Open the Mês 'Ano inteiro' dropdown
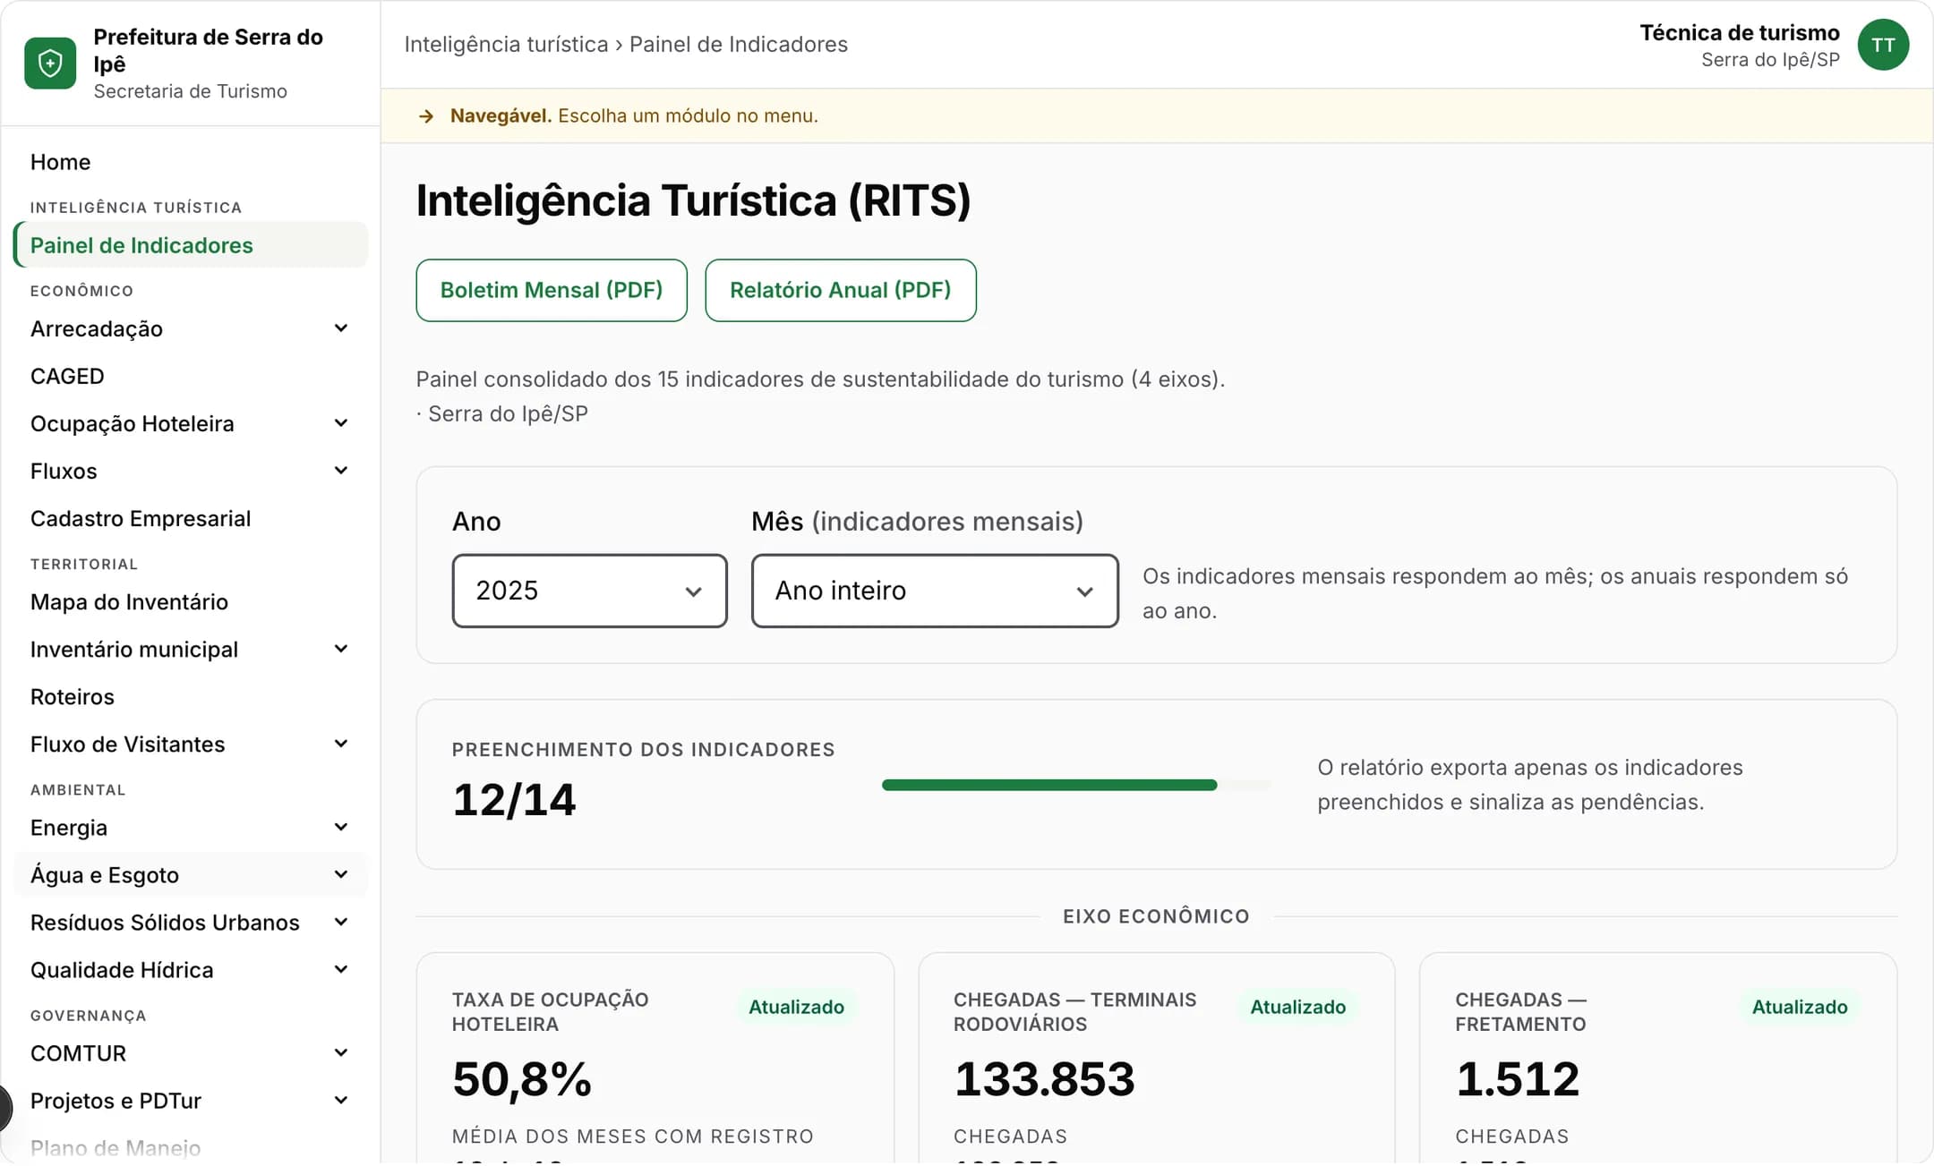 (935, 591)
